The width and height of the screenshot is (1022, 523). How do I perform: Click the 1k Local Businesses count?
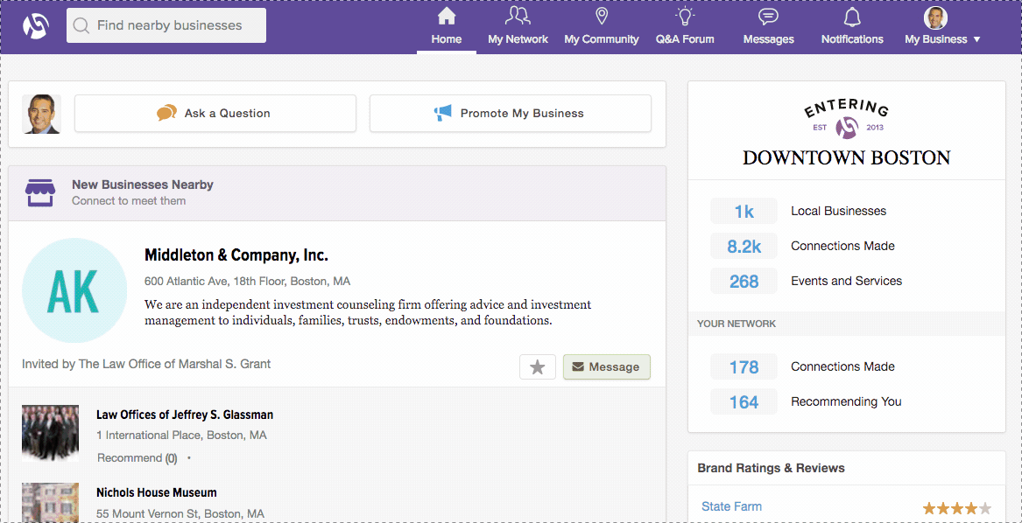744,211
